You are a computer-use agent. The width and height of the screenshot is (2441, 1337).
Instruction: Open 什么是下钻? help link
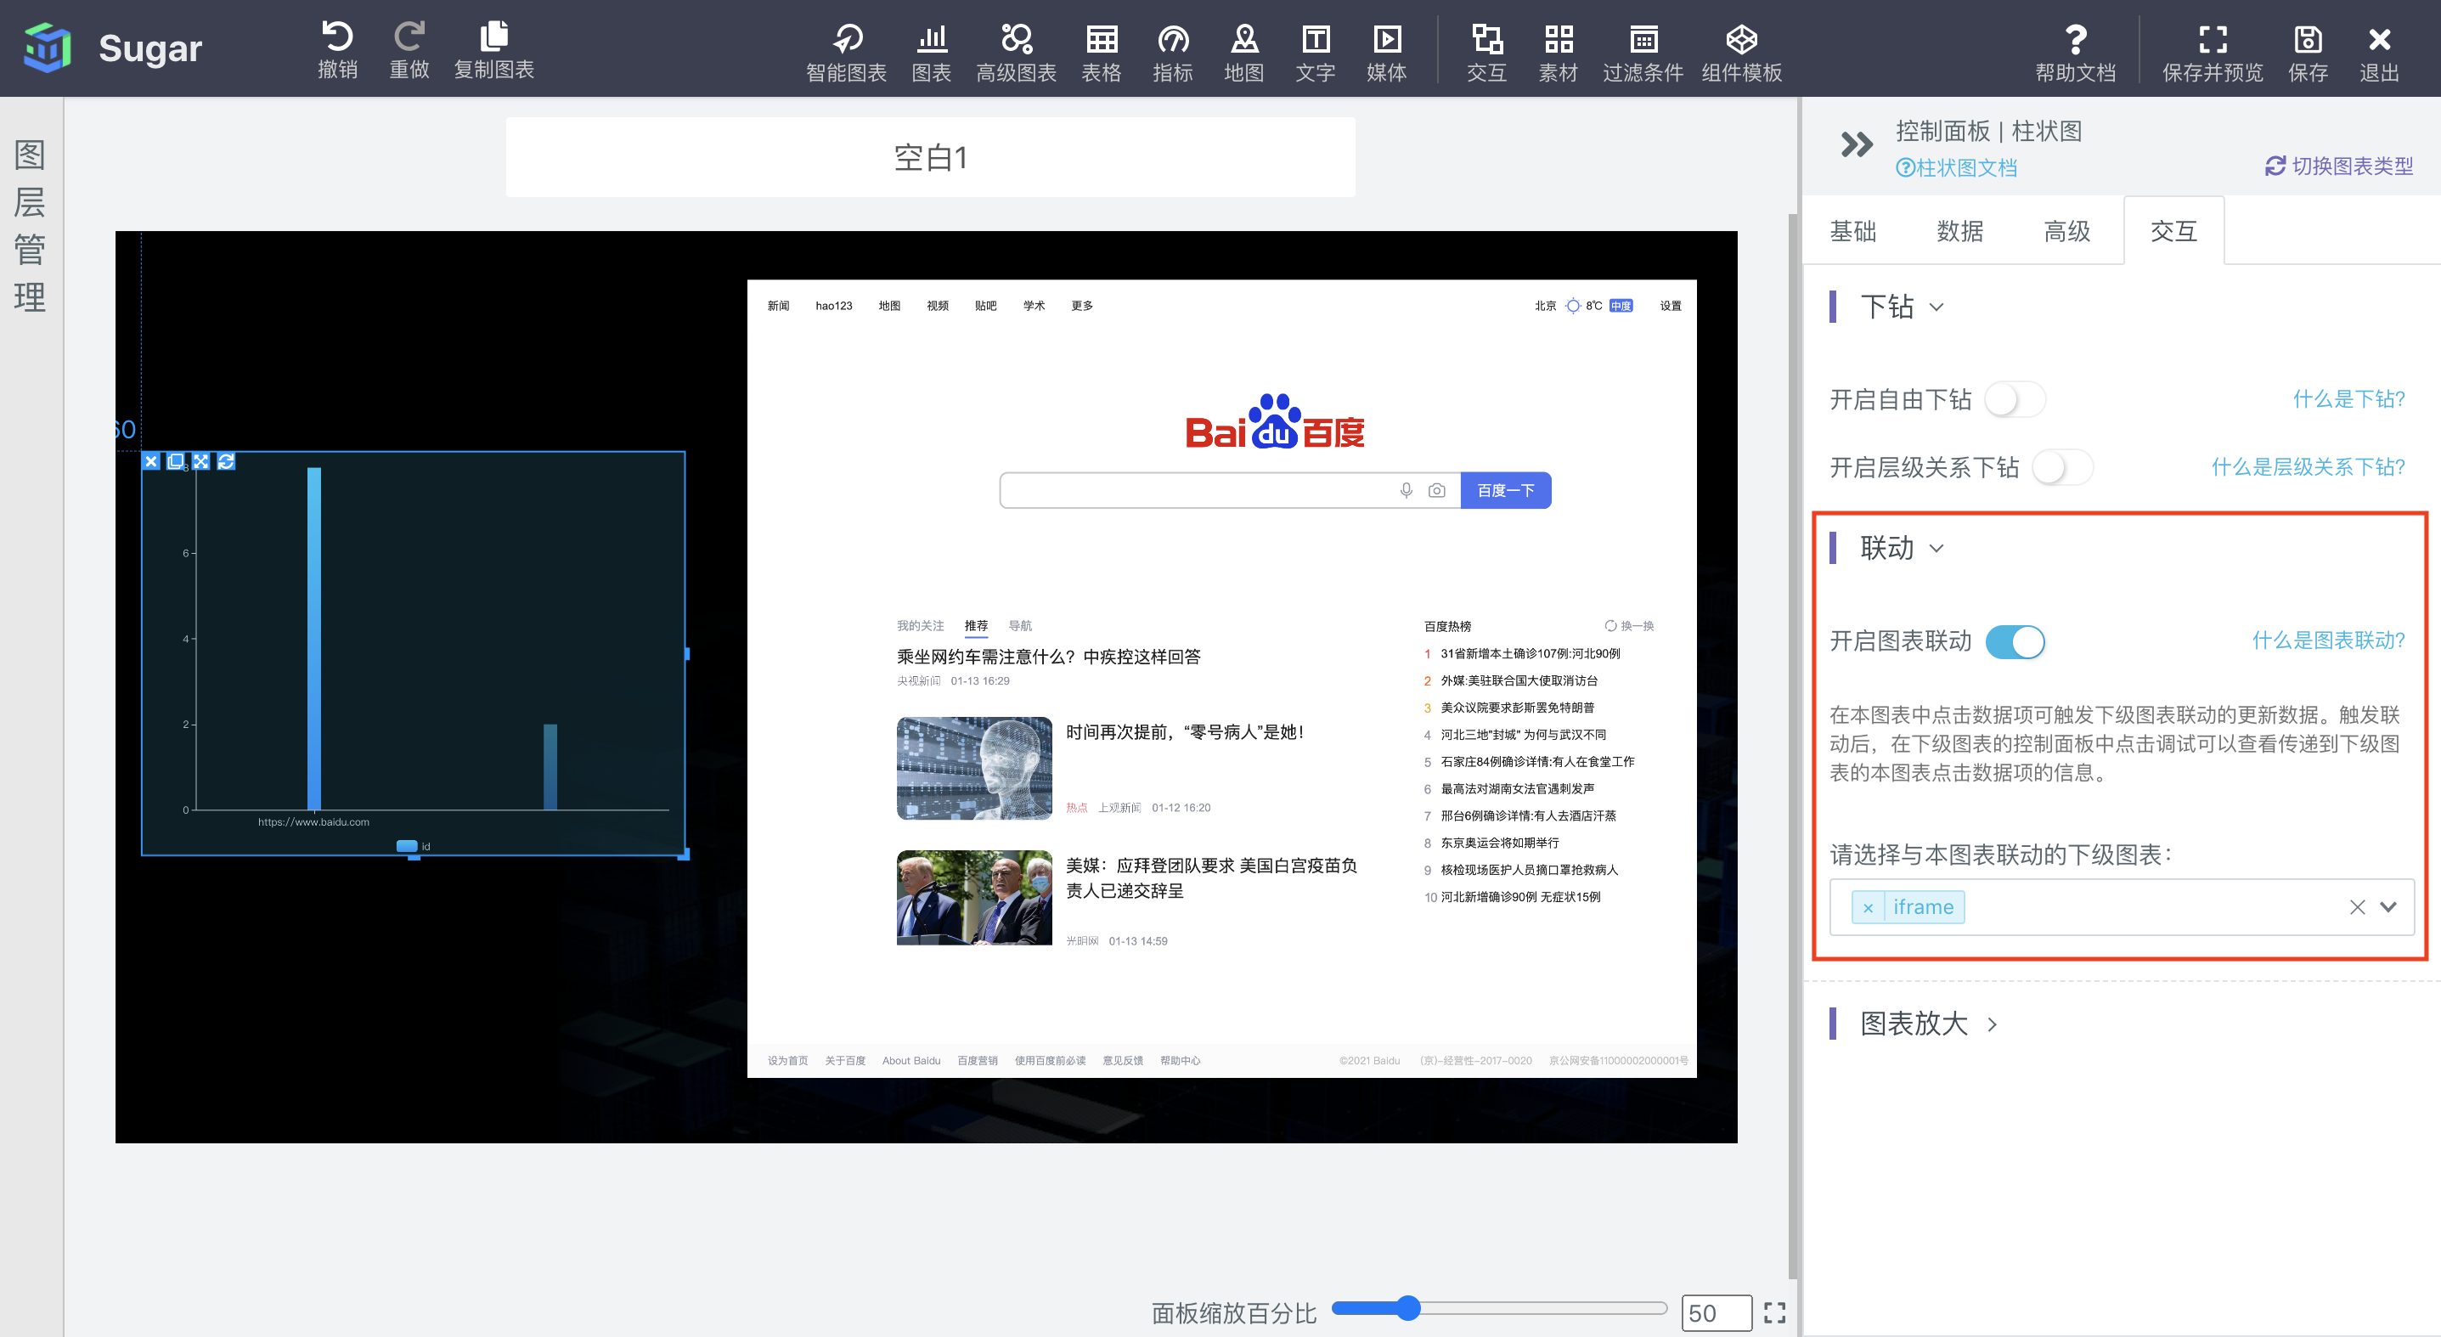(2348, 399)
